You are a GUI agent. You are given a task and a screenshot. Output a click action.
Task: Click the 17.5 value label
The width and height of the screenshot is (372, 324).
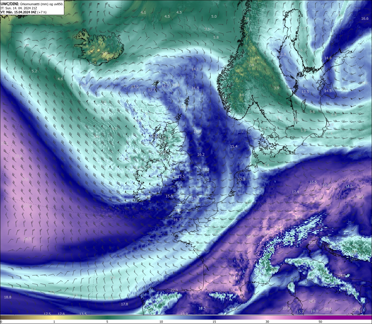pyautogui.click(x=47, y=314)
